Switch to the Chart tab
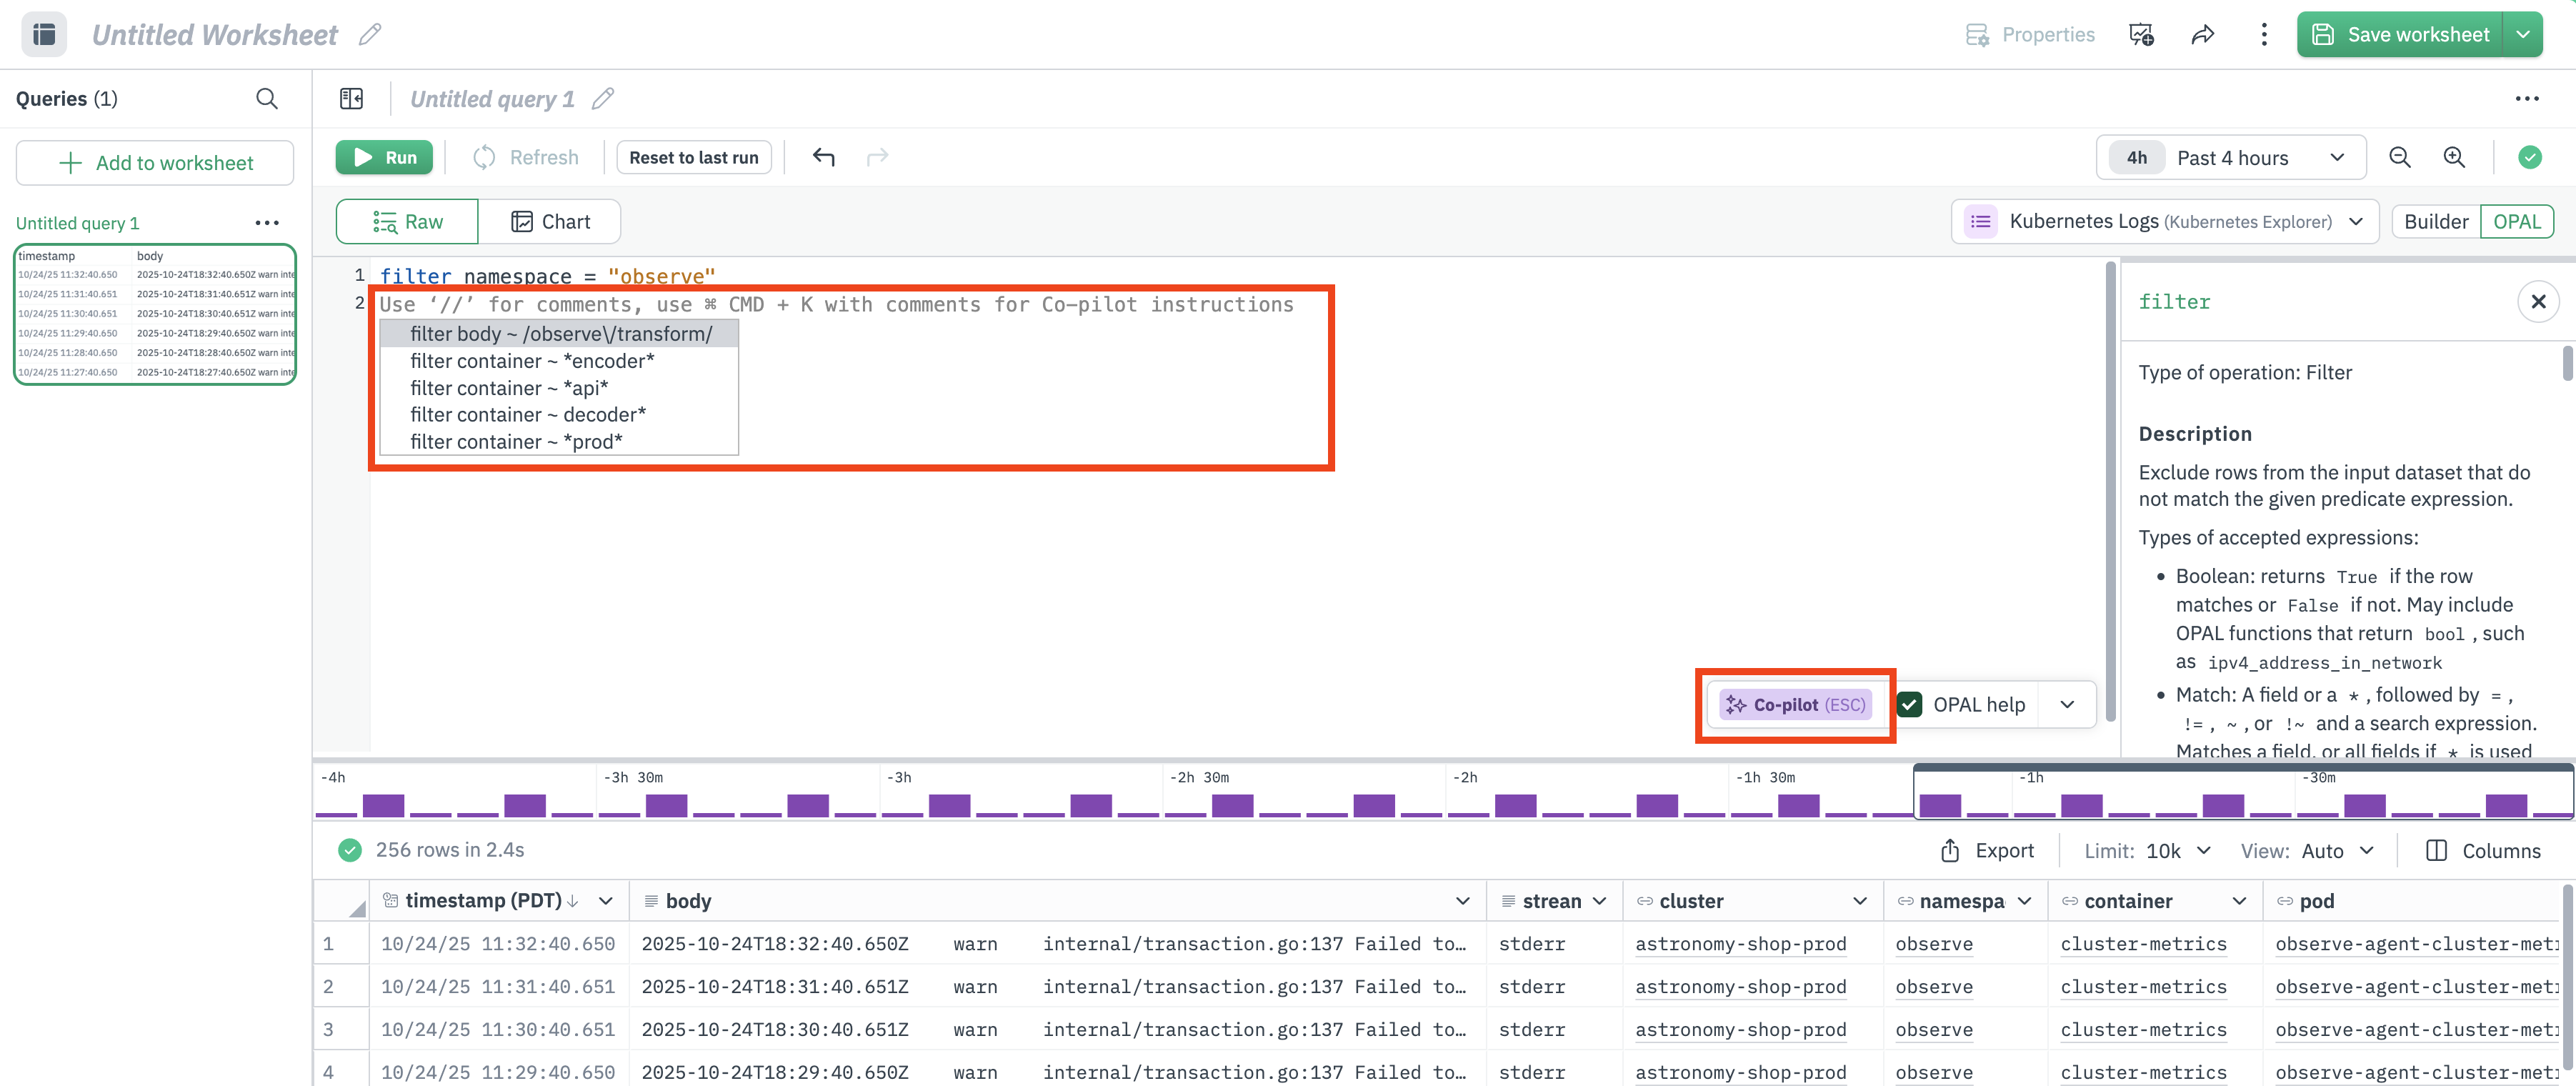Screen dimensions: 2576x1086 [550, 221]
